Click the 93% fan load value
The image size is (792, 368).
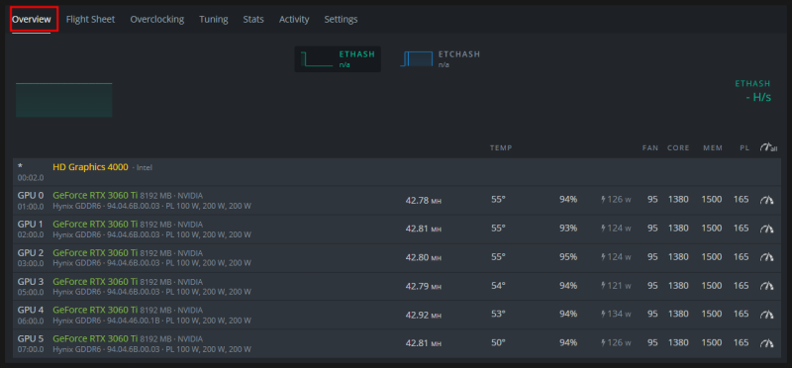(568, 229)
